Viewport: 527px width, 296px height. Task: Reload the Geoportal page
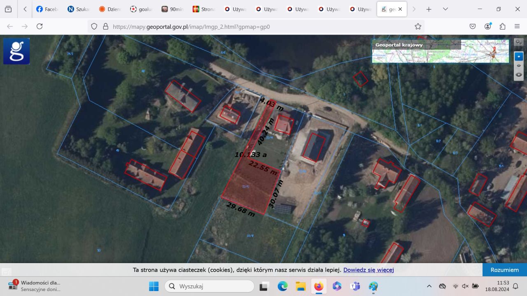point(40,26)
